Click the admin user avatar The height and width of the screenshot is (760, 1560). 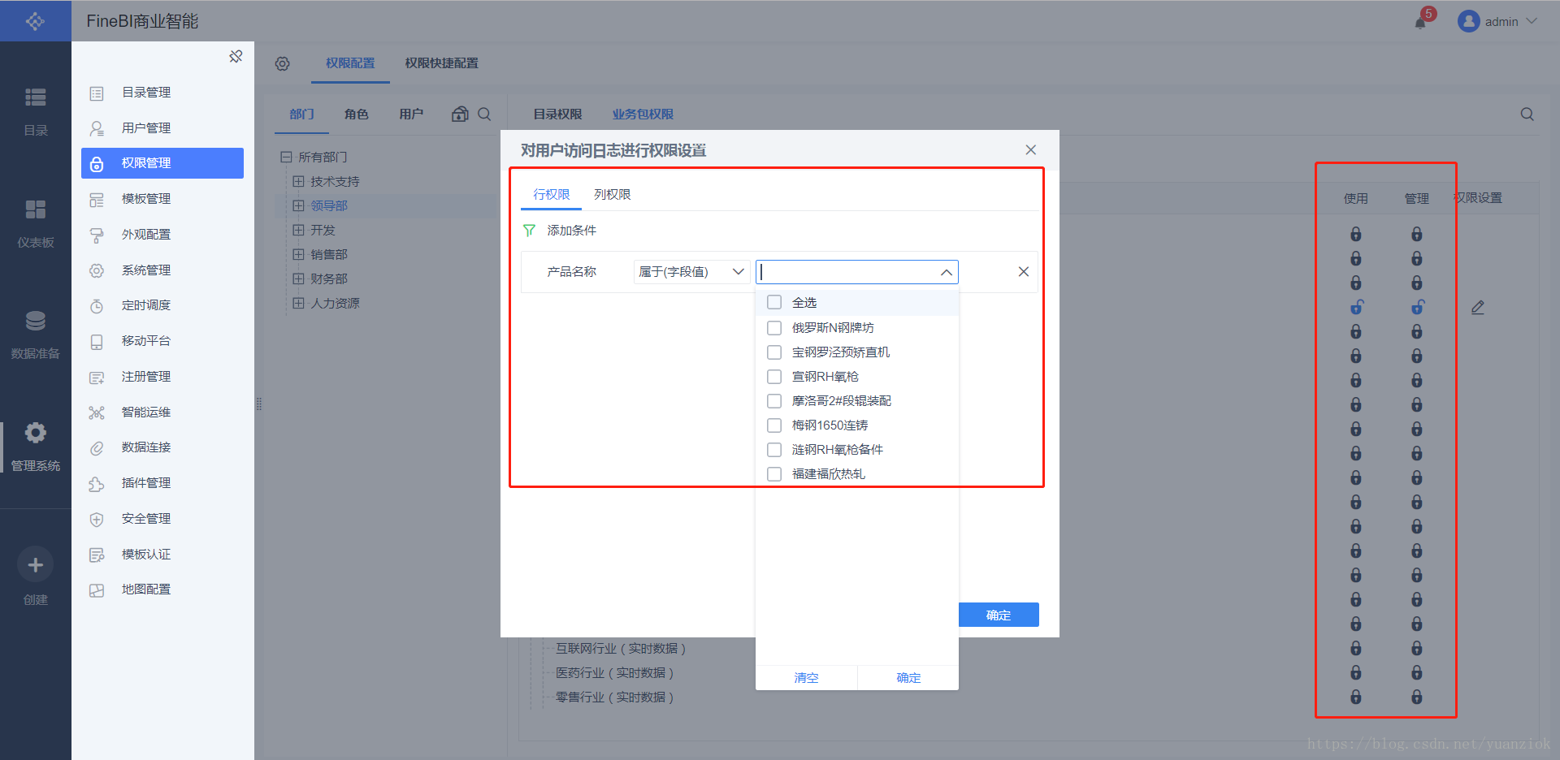click(x=1468, y=21)
